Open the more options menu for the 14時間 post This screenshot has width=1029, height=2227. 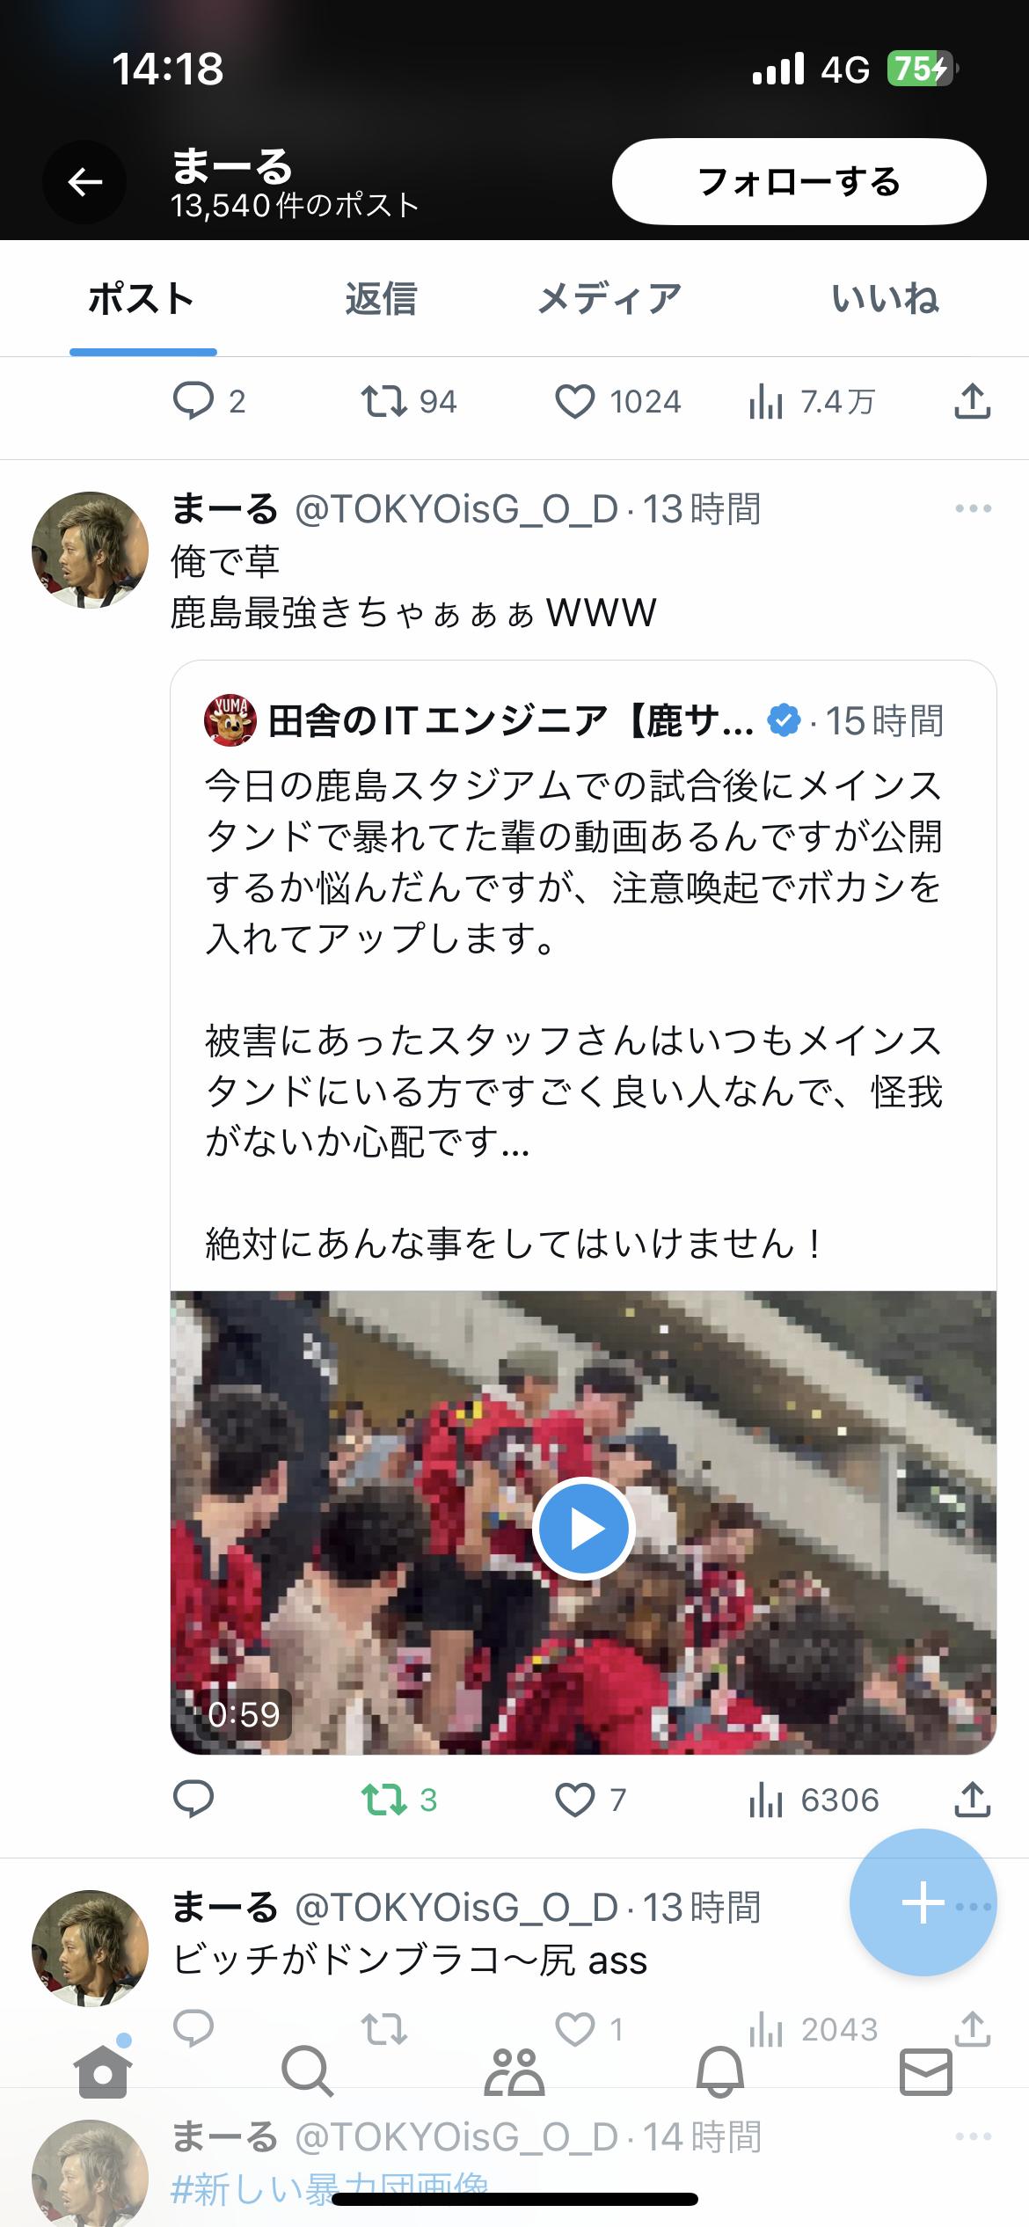tap(973, 2136)
